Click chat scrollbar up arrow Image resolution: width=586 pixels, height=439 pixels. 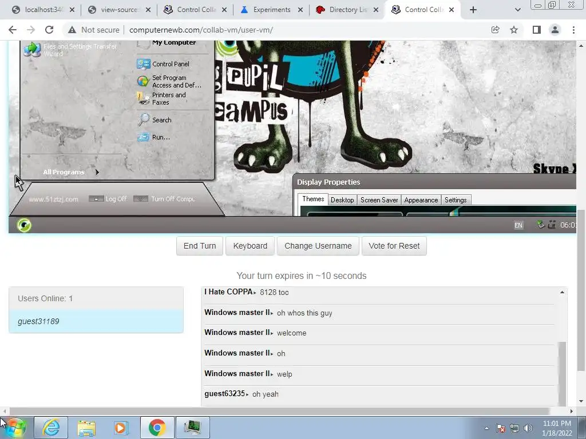coord(562,292)
